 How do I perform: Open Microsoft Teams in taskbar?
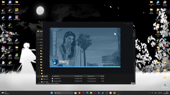tap(99, 93)
